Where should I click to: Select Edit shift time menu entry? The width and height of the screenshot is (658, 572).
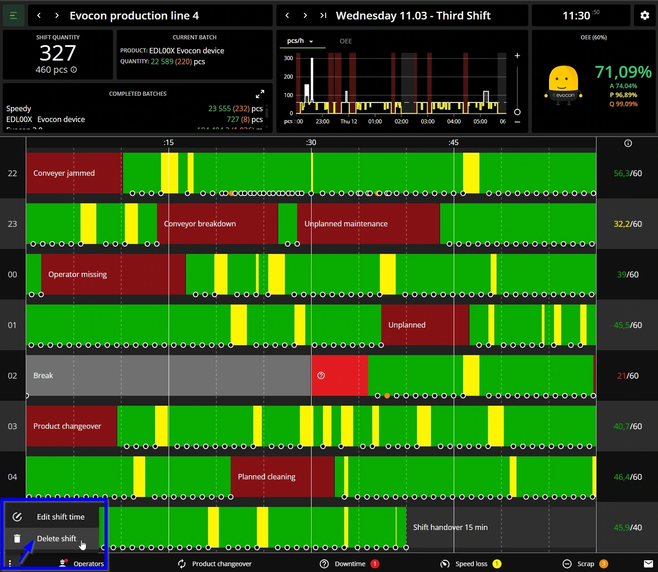coord(52,517)
